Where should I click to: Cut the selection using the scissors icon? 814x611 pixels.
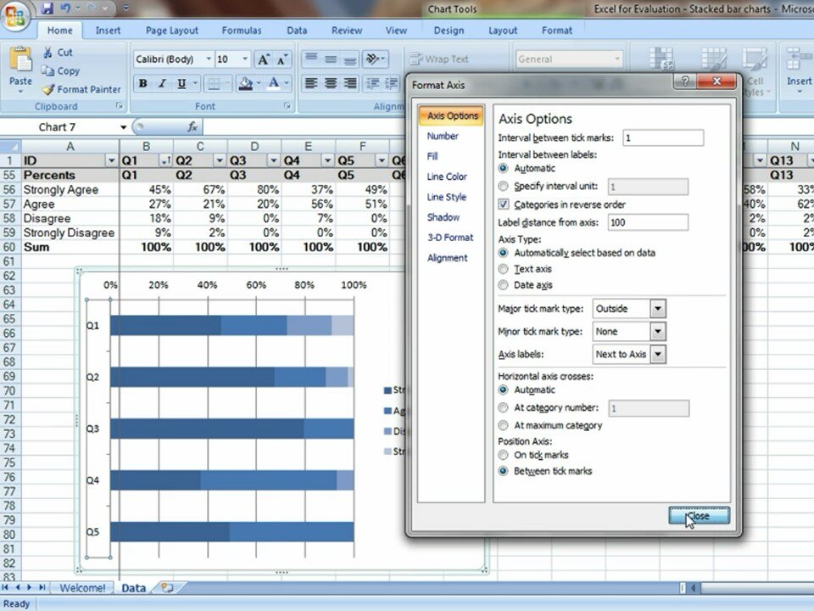[47, 53]
